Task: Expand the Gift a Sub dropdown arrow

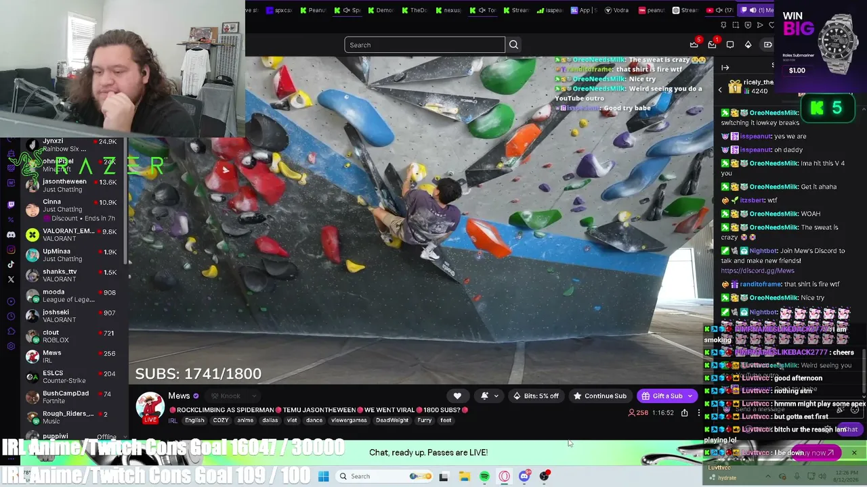Action: 691,396
